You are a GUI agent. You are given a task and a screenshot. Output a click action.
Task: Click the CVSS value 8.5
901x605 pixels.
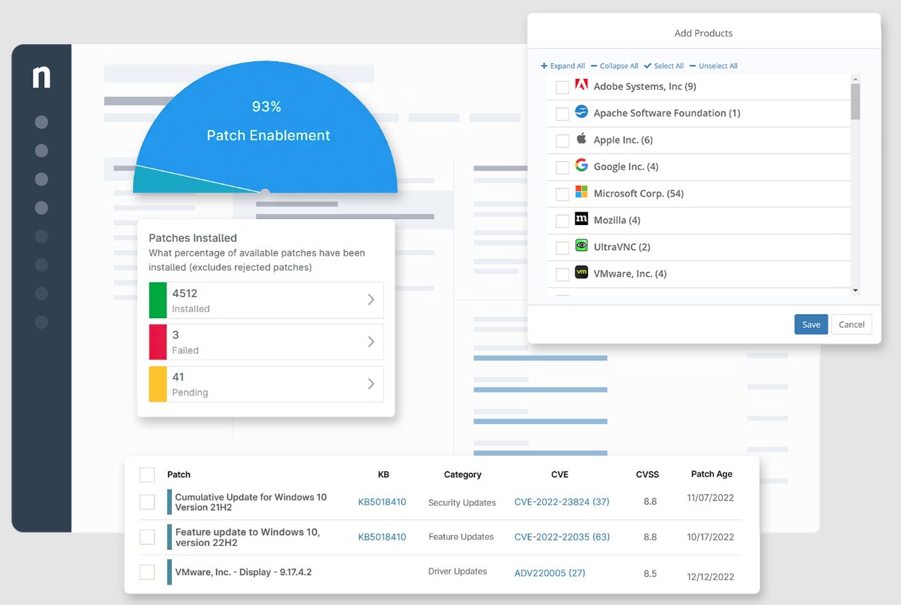pyautogui.click(x=650, y=573)
